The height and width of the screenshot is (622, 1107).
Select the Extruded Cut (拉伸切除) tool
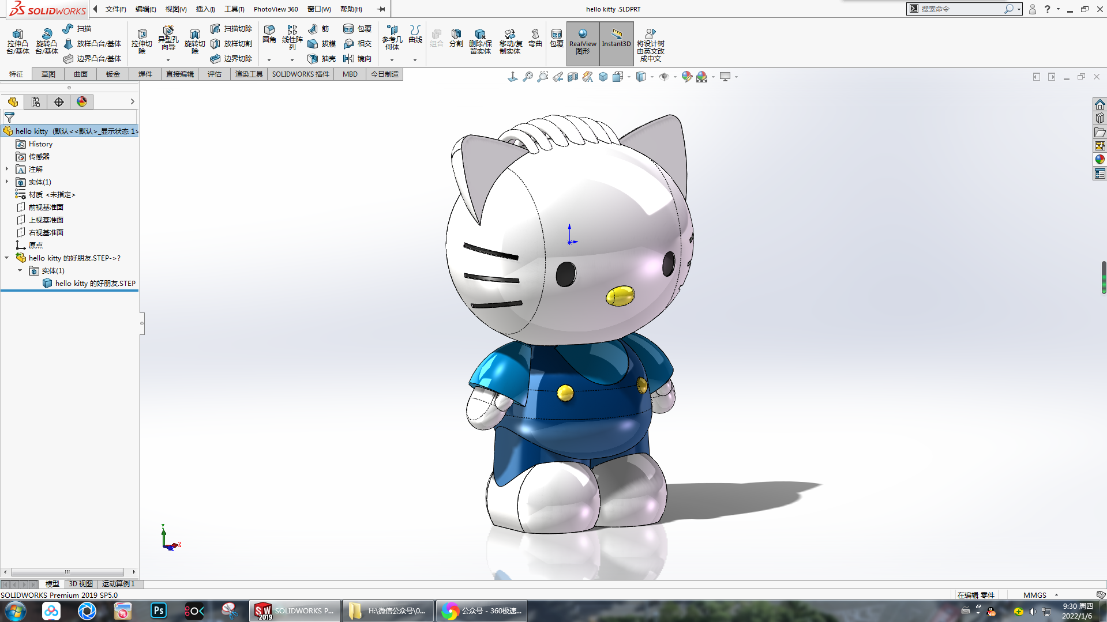tap(141, 42)
